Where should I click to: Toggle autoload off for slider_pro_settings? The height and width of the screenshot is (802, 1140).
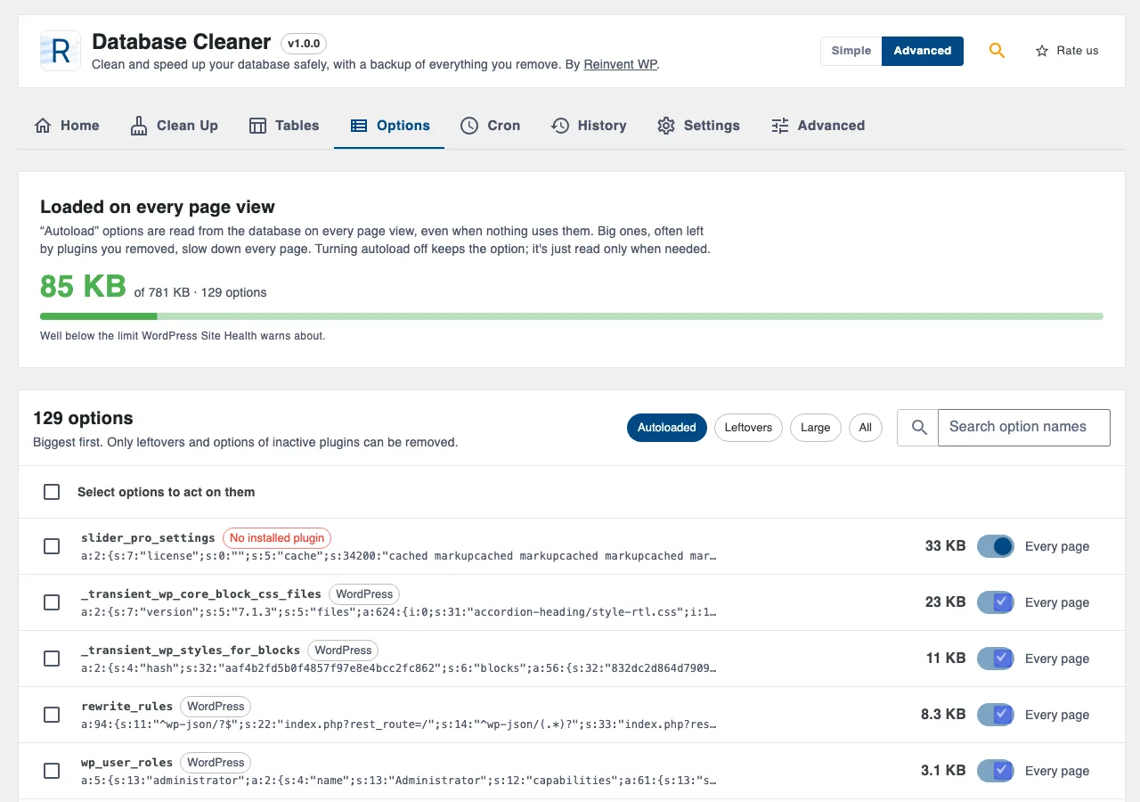996,546
